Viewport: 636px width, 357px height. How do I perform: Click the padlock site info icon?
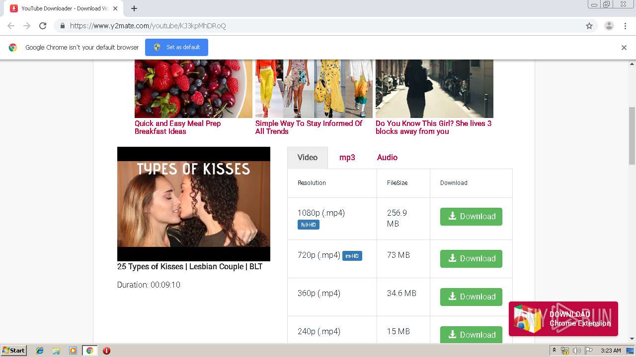pyautogui.click(x=62, y=26)
